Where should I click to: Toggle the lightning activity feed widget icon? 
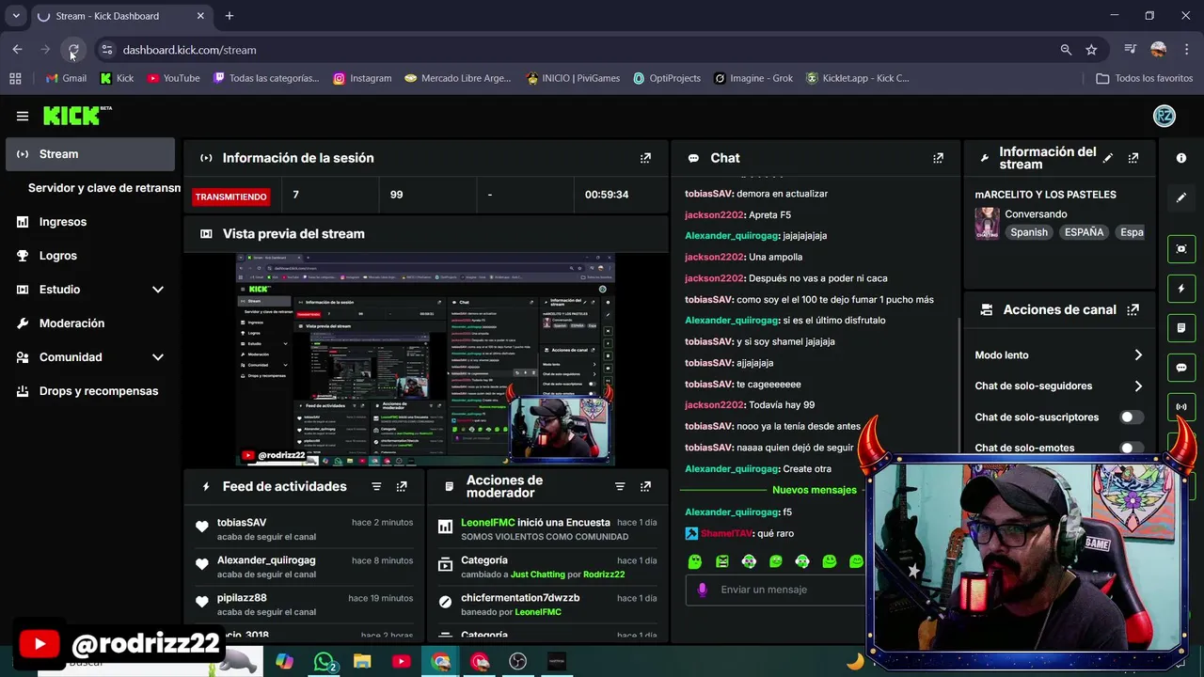coord(1181,288)
